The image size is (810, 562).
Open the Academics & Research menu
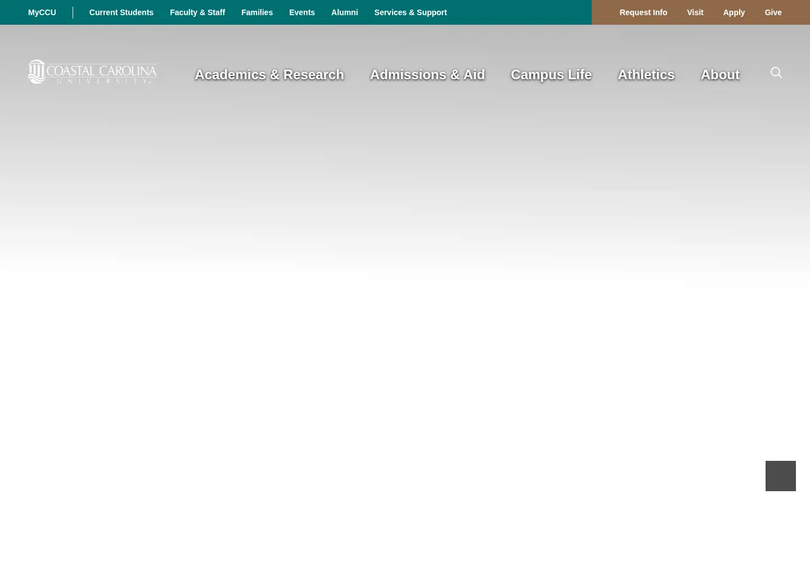pos(269,74)
